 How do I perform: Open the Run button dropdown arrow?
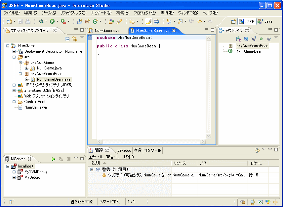pos(57,22)
